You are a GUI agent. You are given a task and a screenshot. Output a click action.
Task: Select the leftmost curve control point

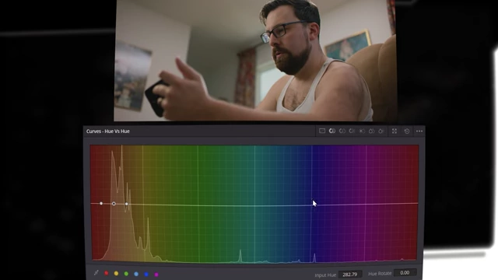(101, 203)
